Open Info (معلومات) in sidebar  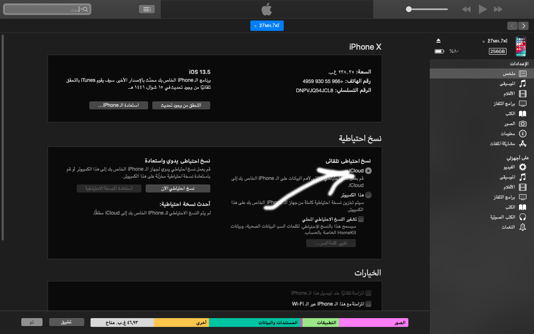pyautogui.click(x=482, y=134)
